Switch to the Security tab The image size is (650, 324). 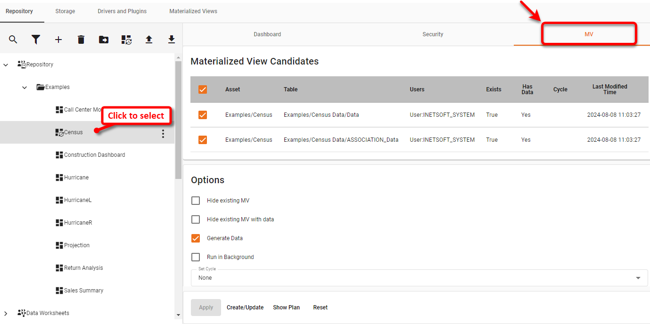(432, 34)
